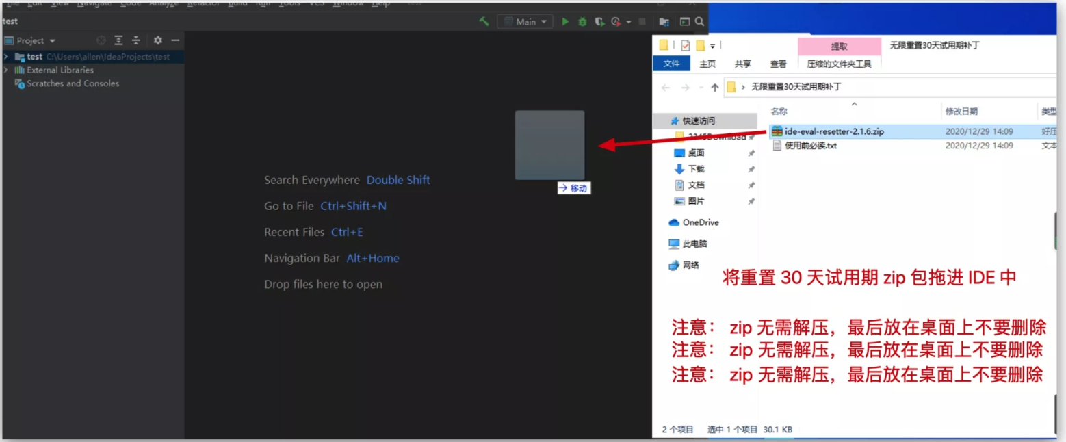Click Expand All in Project panel

tap(119, 40)
